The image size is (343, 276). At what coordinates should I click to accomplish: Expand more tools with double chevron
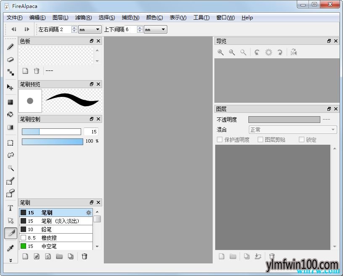(11, 260)
